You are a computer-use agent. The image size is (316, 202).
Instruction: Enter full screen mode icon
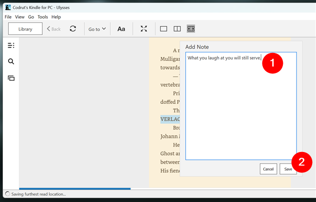144,29
